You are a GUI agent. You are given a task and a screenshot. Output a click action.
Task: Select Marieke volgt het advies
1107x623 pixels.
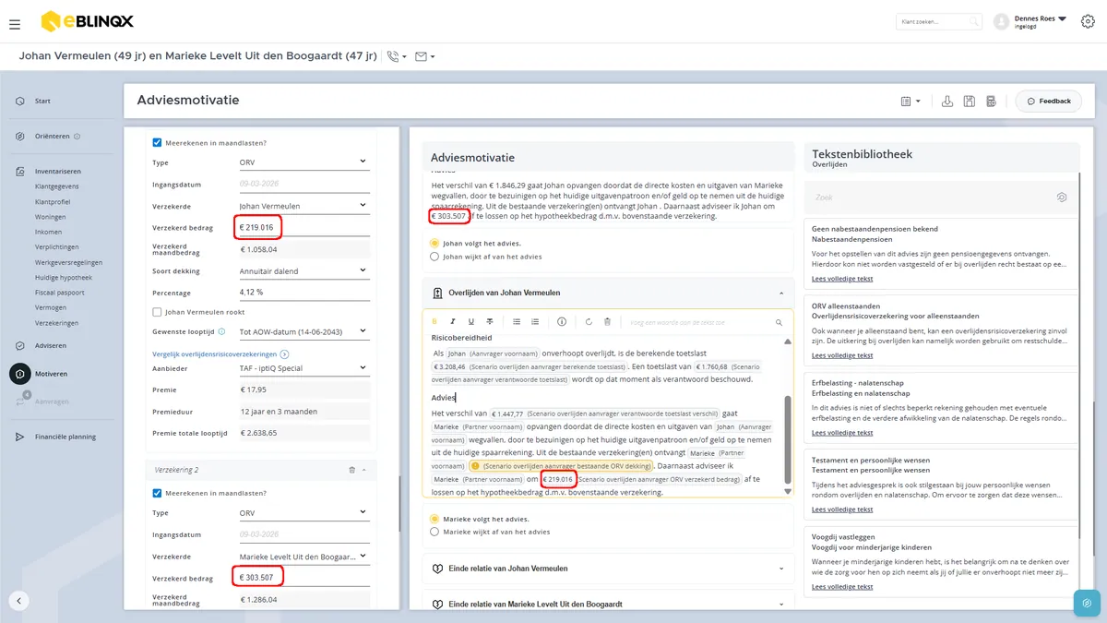(435, 519)
